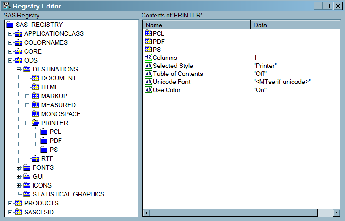
Task: Click the STATISTICAL GRAPHICS key icon
Action: point(27,194)
